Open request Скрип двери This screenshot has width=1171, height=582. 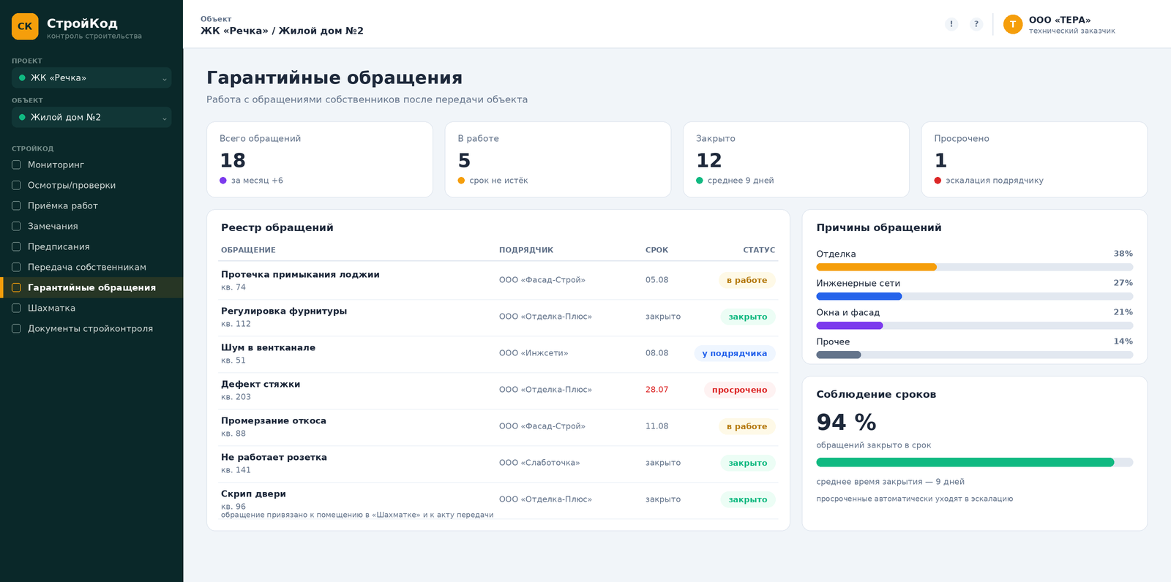coord(253,494)
